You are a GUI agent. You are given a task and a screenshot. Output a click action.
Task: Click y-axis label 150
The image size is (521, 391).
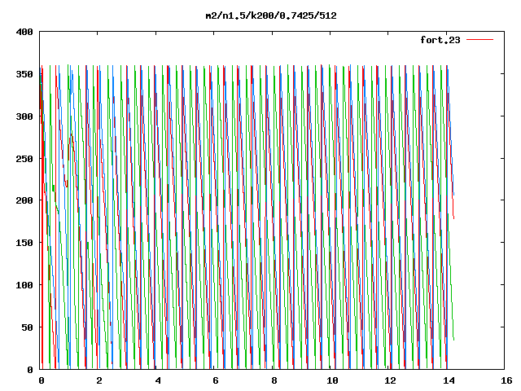coord(24,243)
